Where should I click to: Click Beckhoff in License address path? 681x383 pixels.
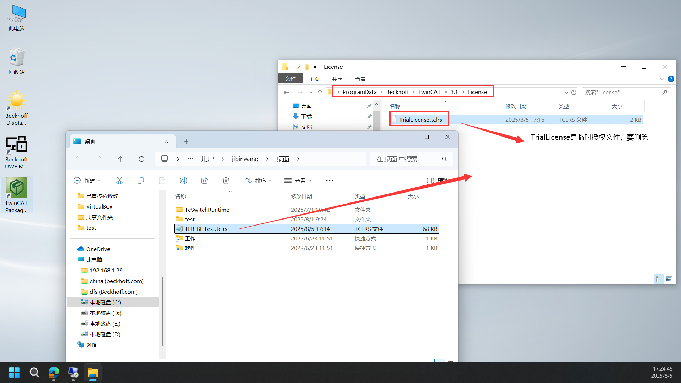397,92
